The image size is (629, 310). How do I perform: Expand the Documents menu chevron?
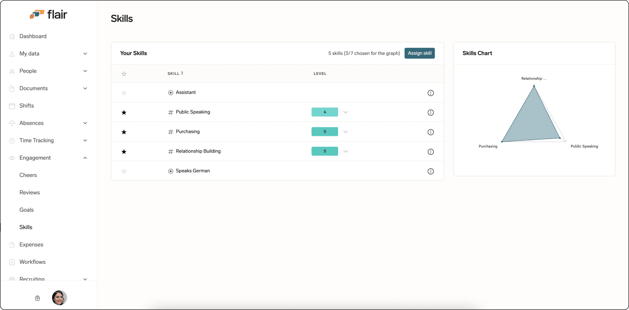coord(85,88)
